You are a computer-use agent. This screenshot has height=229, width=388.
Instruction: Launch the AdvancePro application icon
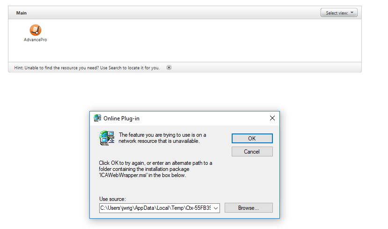pyautogui.click(x=36, y=30)
